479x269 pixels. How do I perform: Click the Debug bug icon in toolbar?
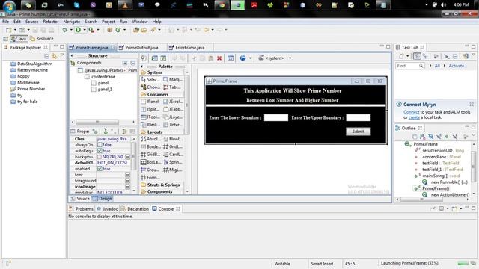65,30
